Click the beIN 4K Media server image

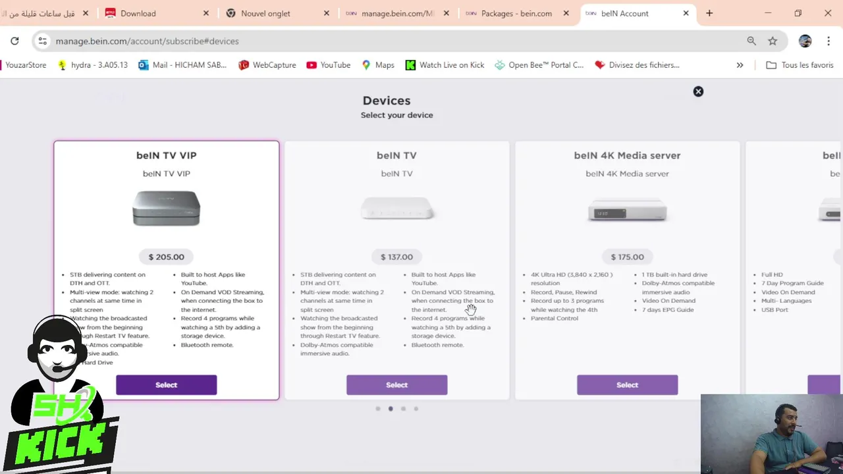coord(627,211)
